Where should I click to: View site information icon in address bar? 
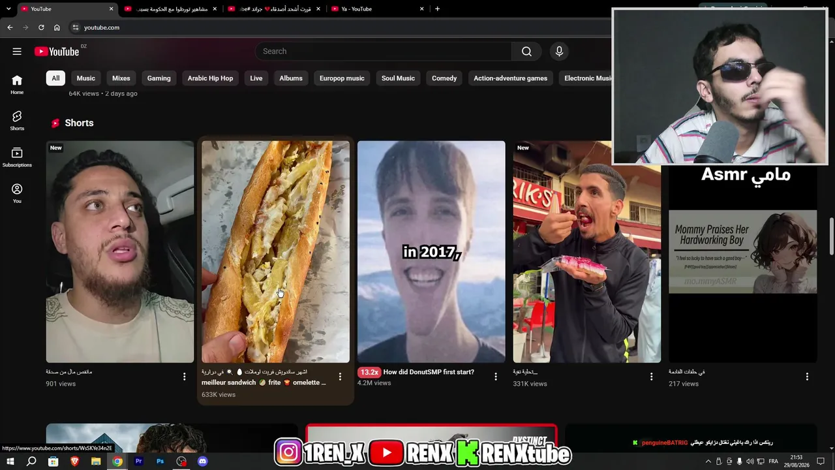tap(75, 27)
